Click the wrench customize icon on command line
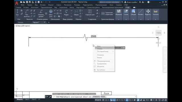Image resolution: width=182 pixels, height=102 pixels. coord(50,97)
